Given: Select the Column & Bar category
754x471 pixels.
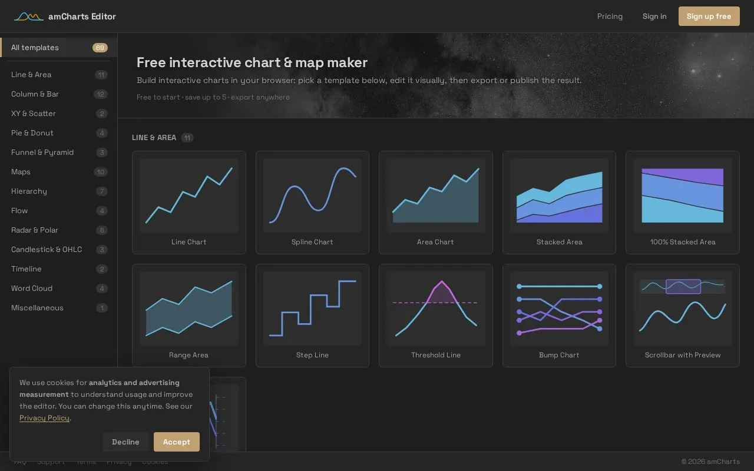Looking at the screenshot, I should pyautogui.click(x=59, y=94).
